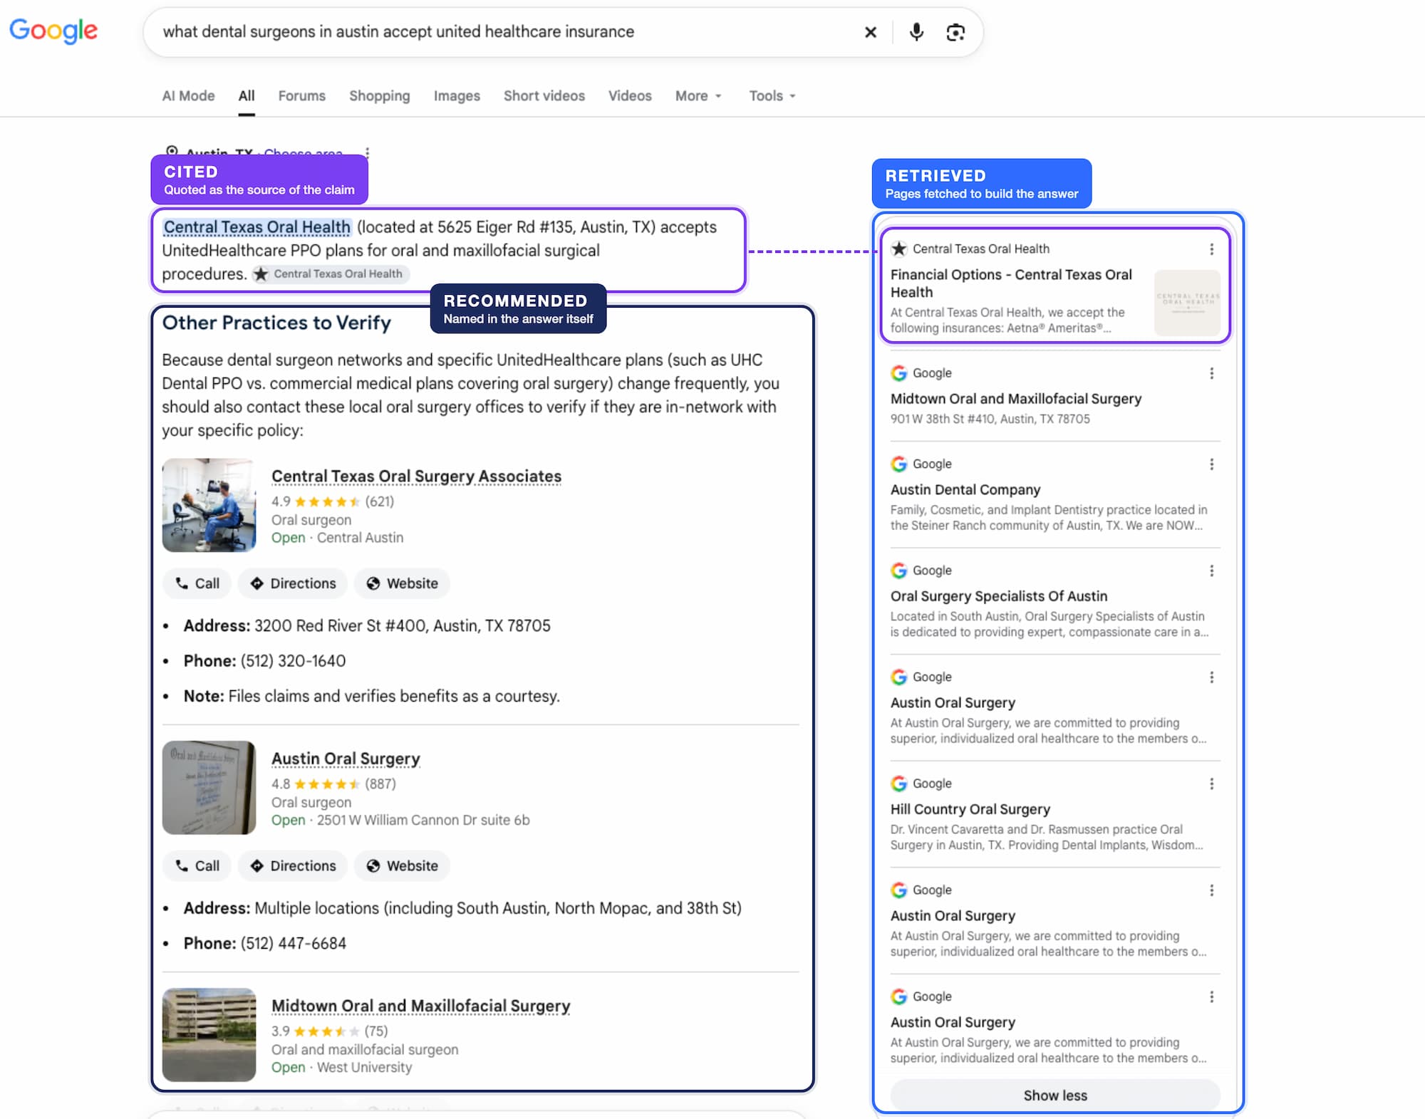Call Austin Oral Surgery at William Cannon

pos(197,866)
